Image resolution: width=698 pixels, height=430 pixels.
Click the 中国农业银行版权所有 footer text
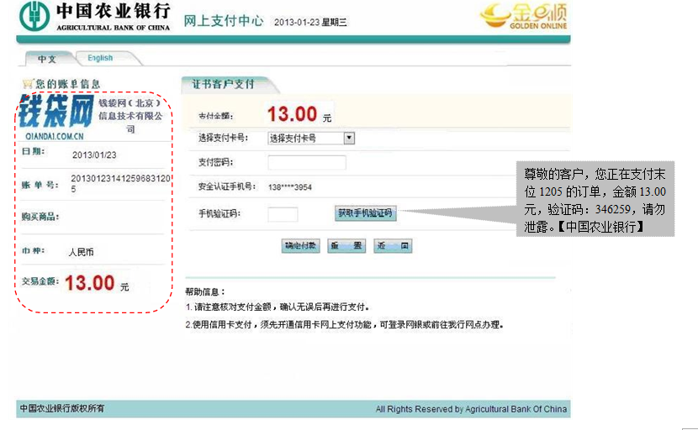(62, 408)
